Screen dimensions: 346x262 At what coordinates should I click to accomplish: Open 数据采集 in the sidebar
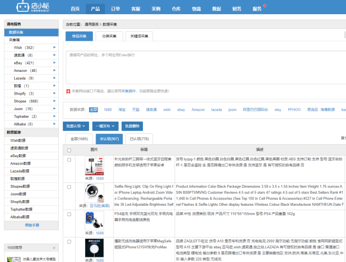(31, 33)
